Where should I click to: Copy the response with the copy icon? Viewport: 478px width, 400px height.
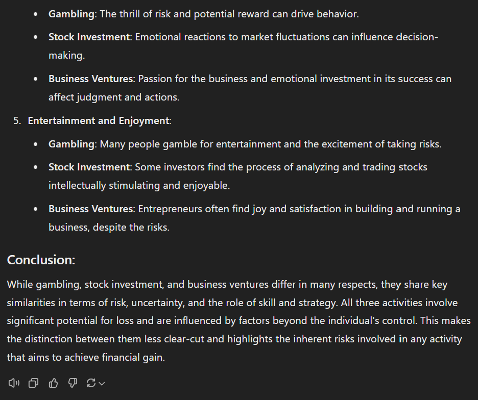click(x=34, y=383)
